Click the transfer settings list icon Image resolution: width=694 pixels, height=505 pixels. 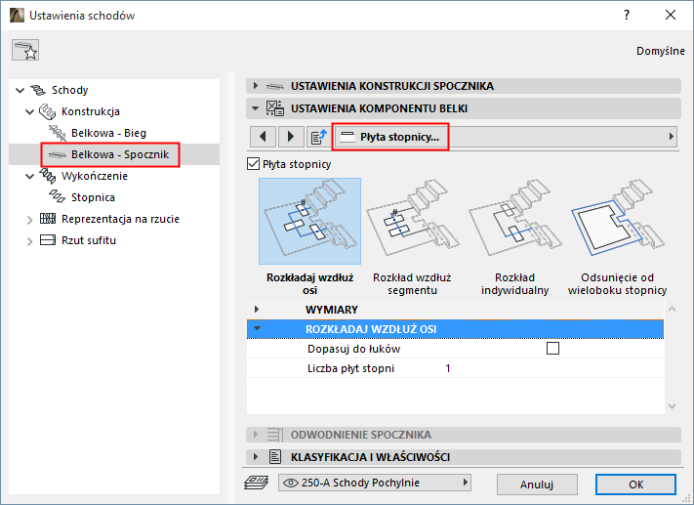coord(318,137)
